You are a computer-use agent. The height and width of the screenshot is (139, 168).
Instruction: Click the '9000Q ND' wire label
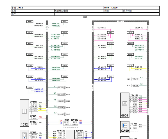[38, 34]
